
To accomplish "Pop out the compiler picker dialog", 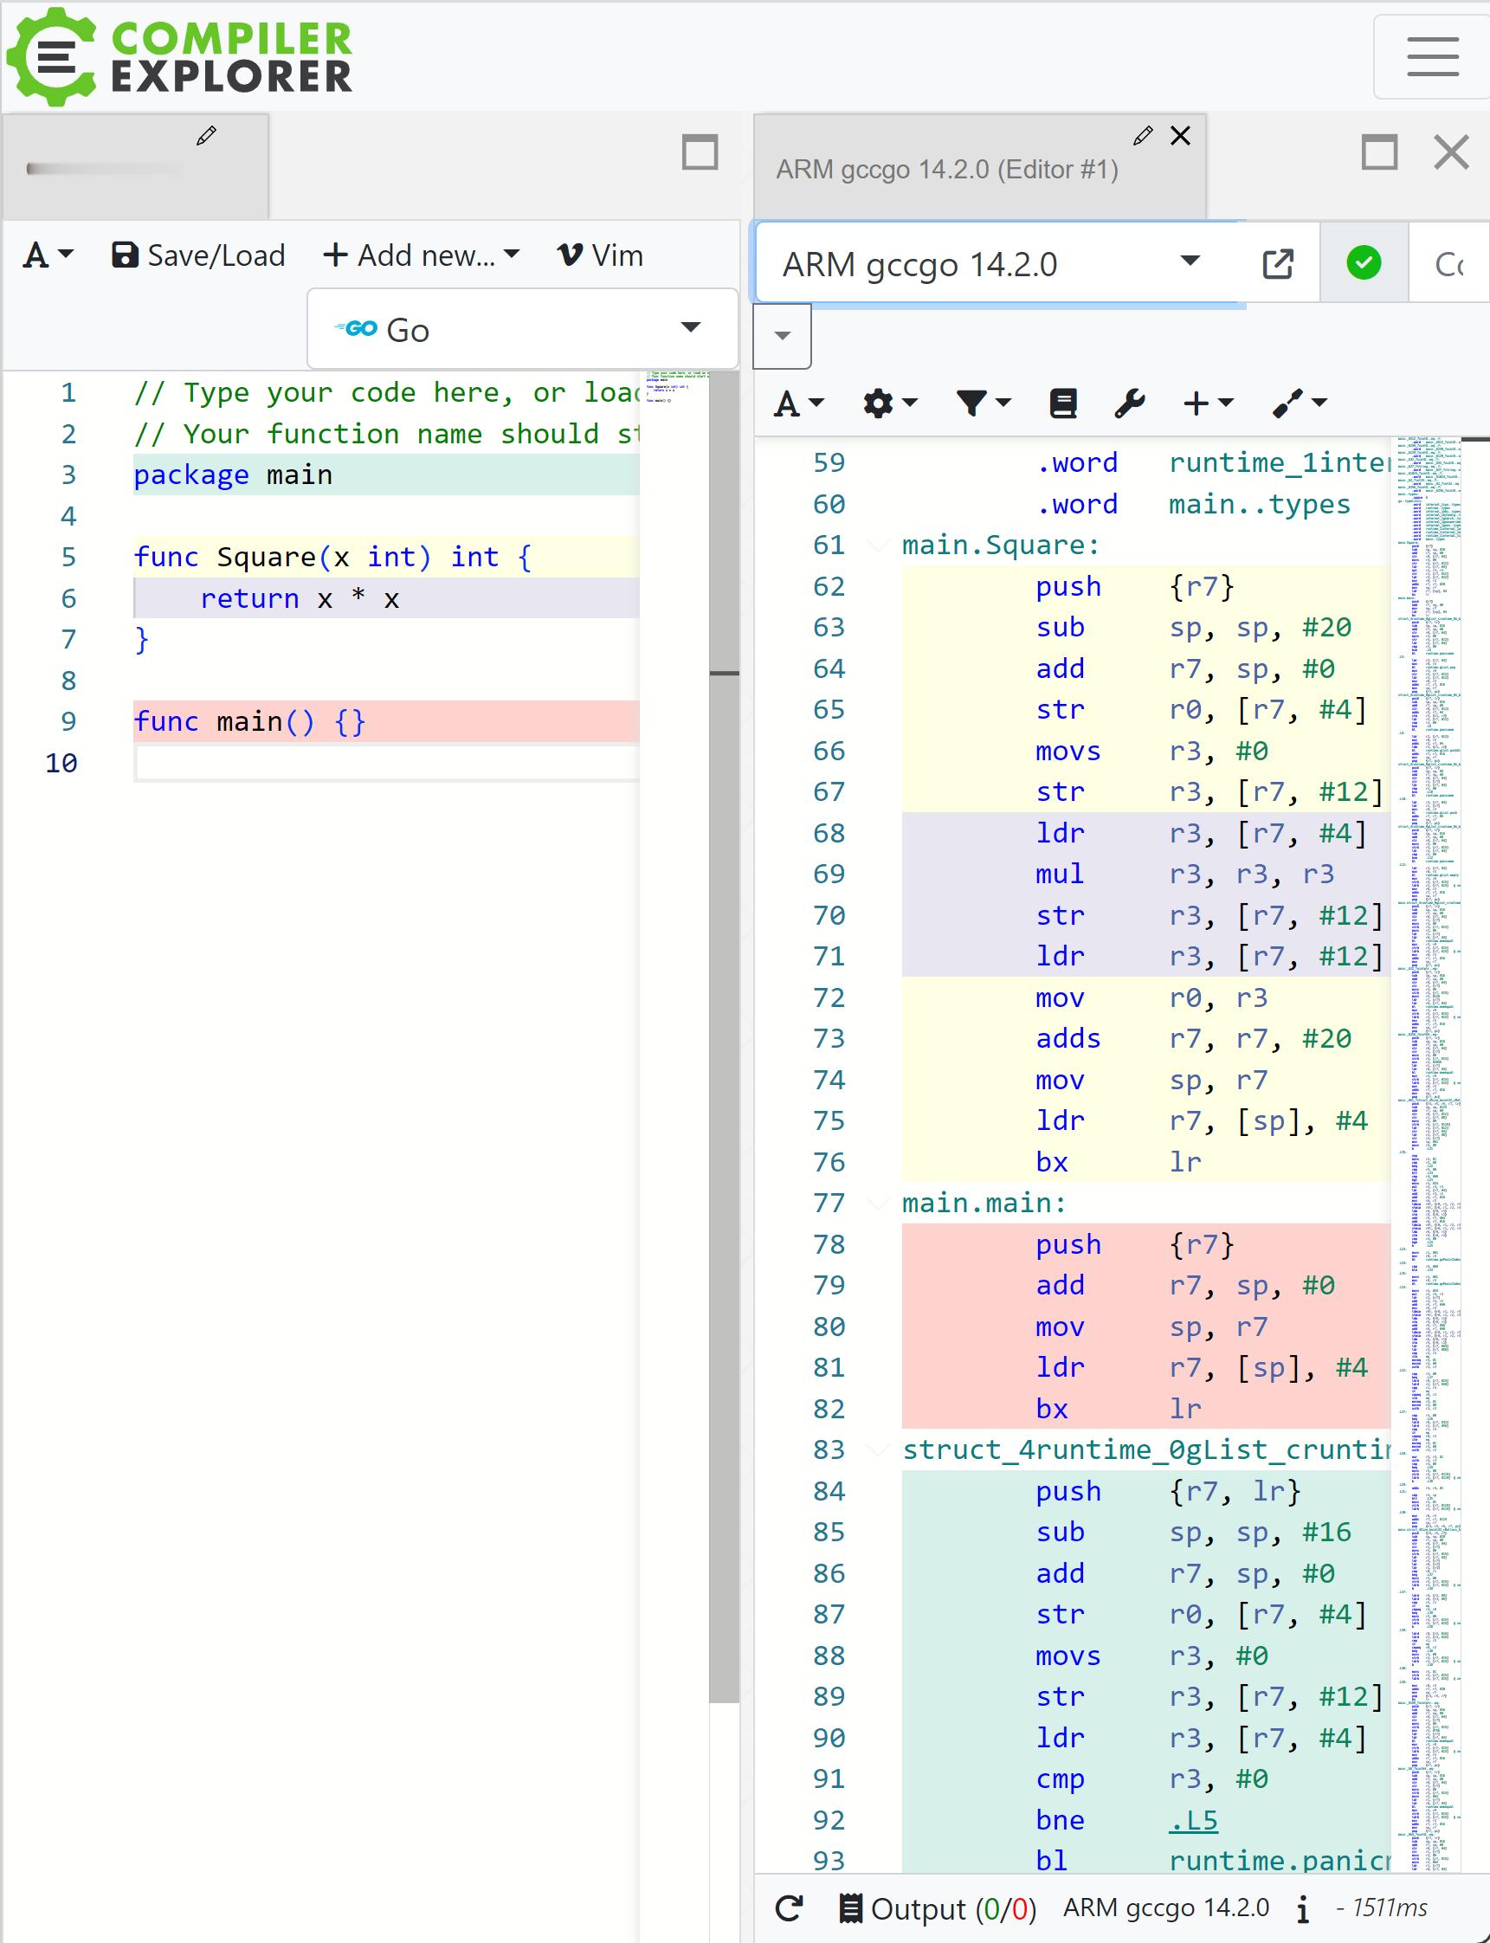I will (x=1278, y=263).
